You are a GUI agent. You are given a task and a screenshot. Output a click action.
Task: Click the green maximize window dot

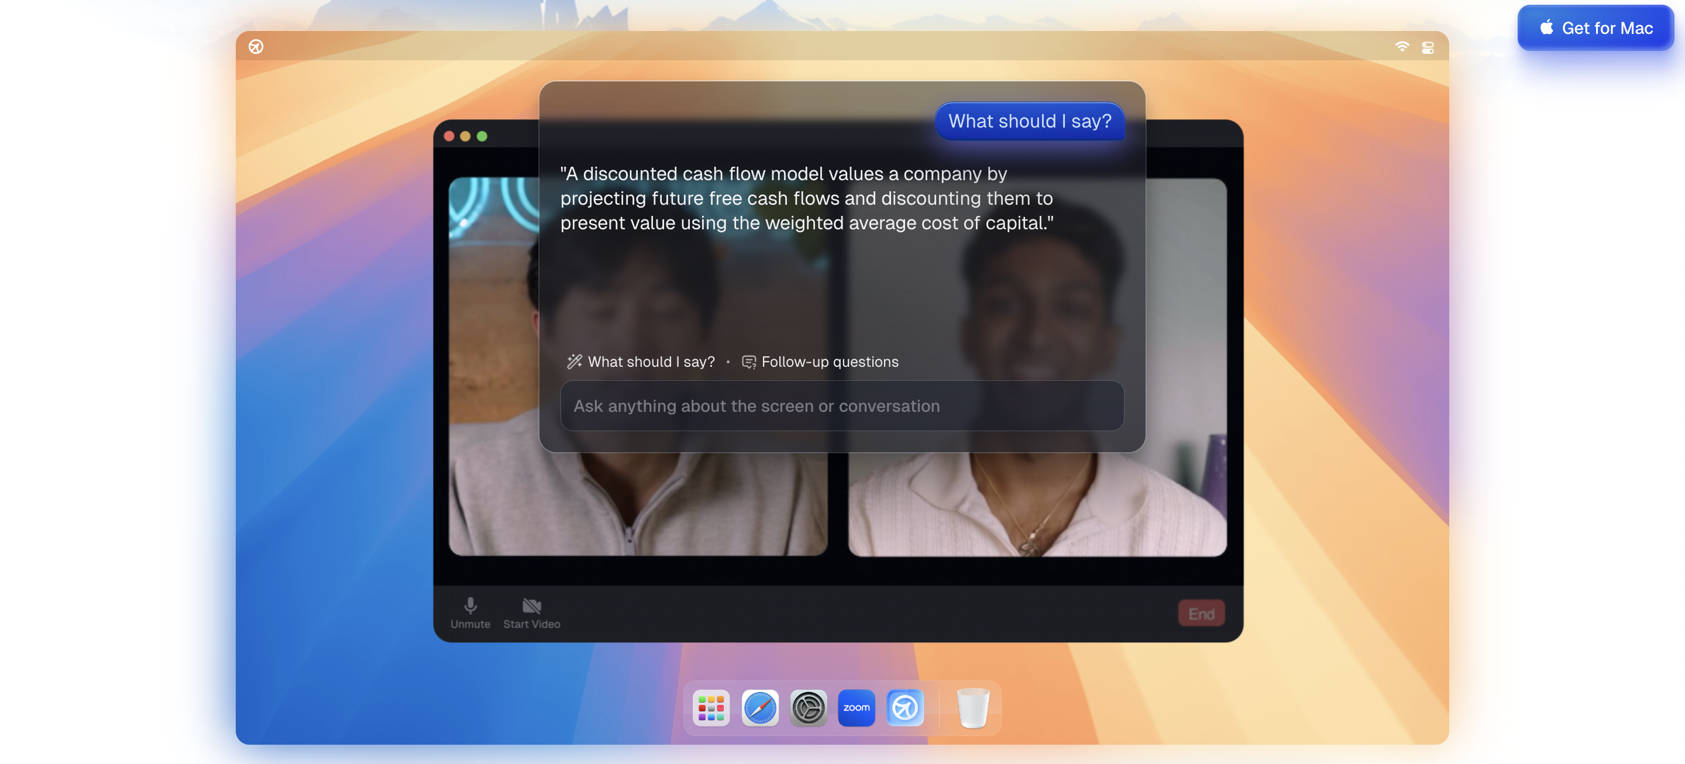pos(482,136)
